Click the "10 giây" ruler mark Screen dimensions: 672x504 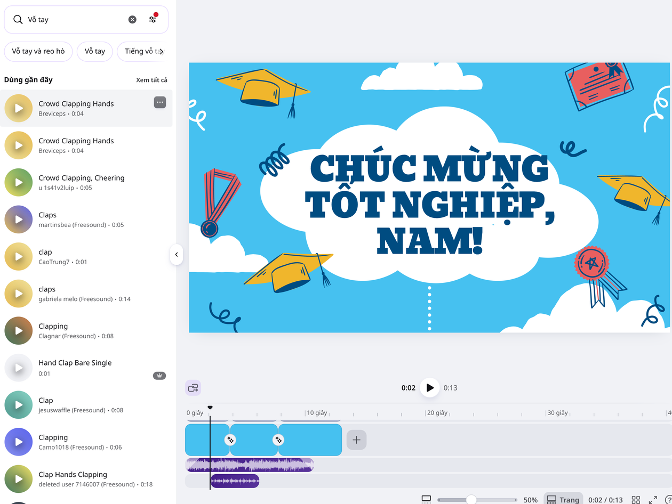317,413
